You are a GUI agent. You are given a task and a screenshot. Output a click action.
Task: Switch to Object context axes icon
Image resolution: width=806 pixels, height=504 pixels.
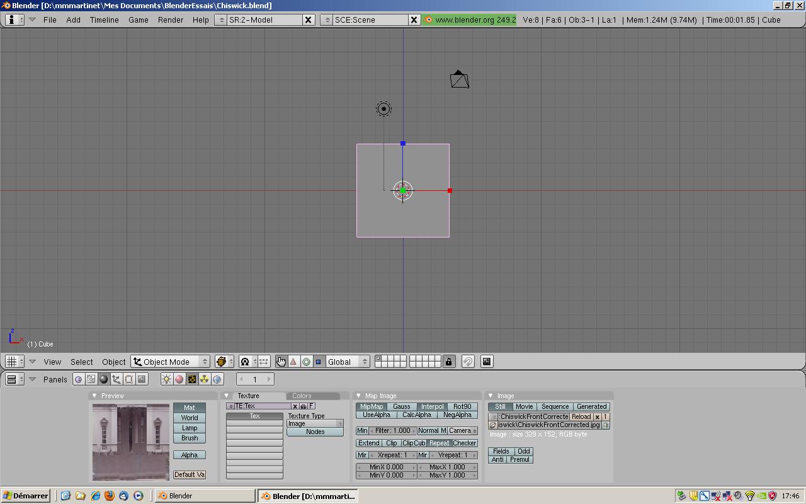coord(116,379)
